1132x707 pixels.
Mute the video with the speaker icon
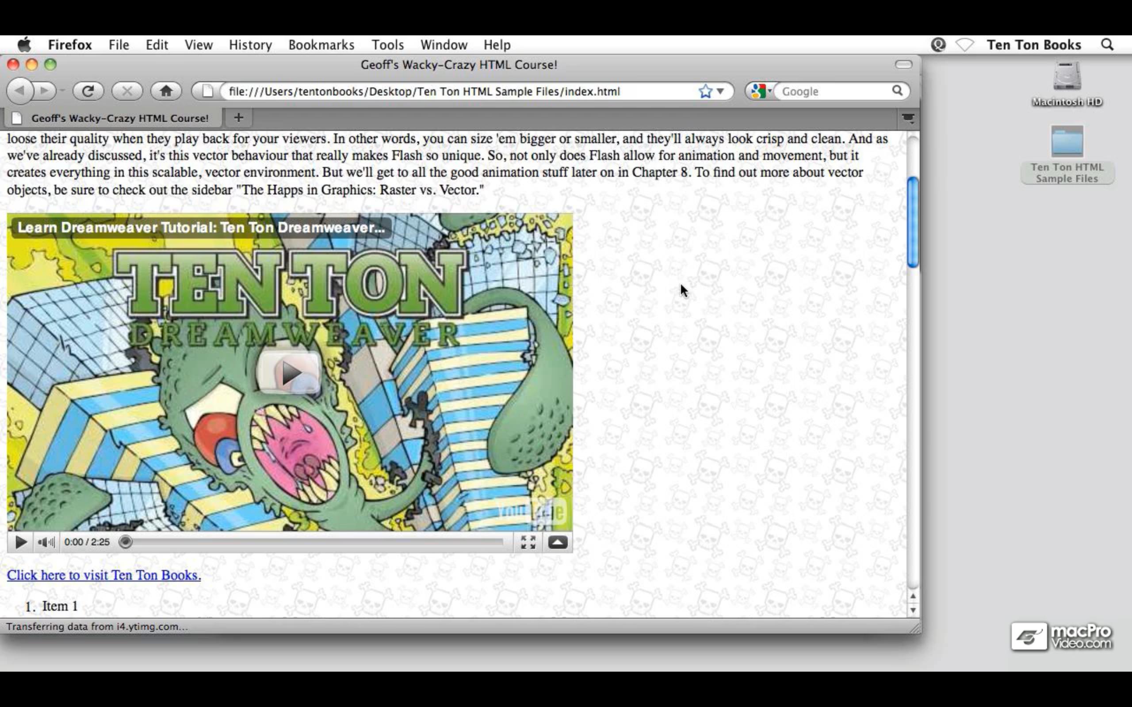(x=46, y=543)
